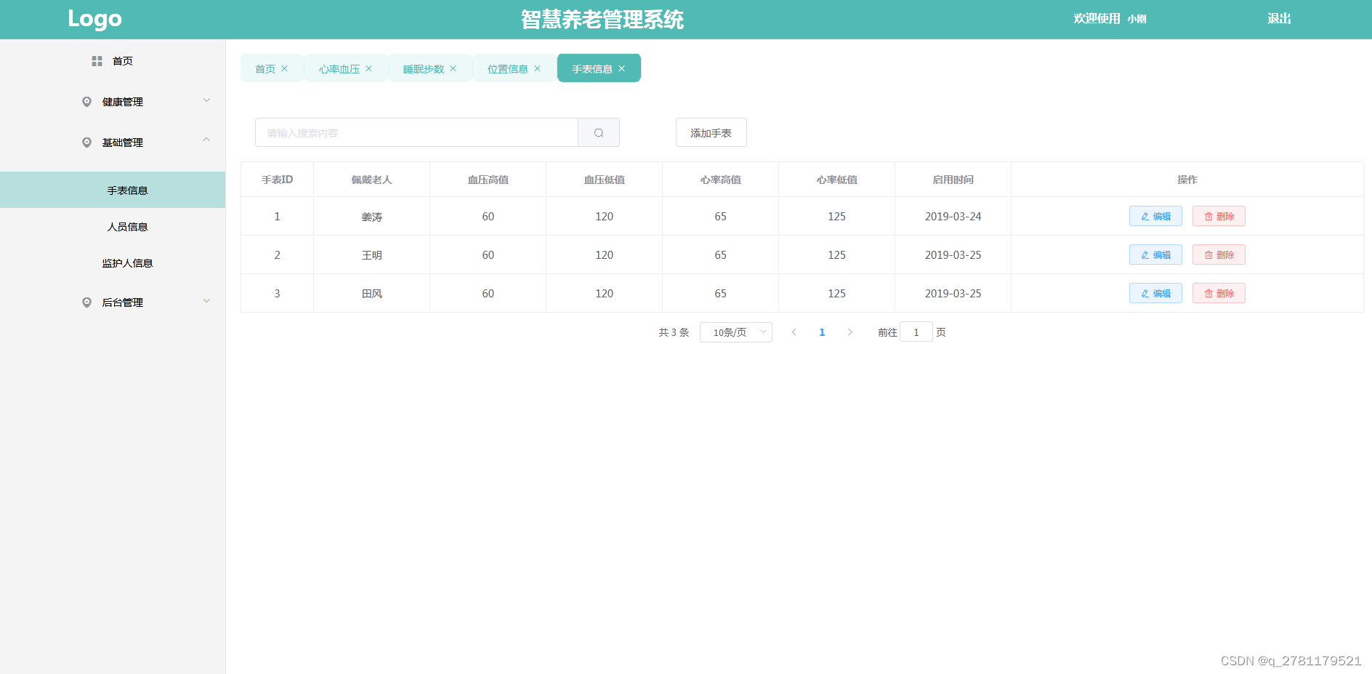Delete the row for 田风
Viewport: 1372px width, 674px height.
click(x=1219, y=293)
